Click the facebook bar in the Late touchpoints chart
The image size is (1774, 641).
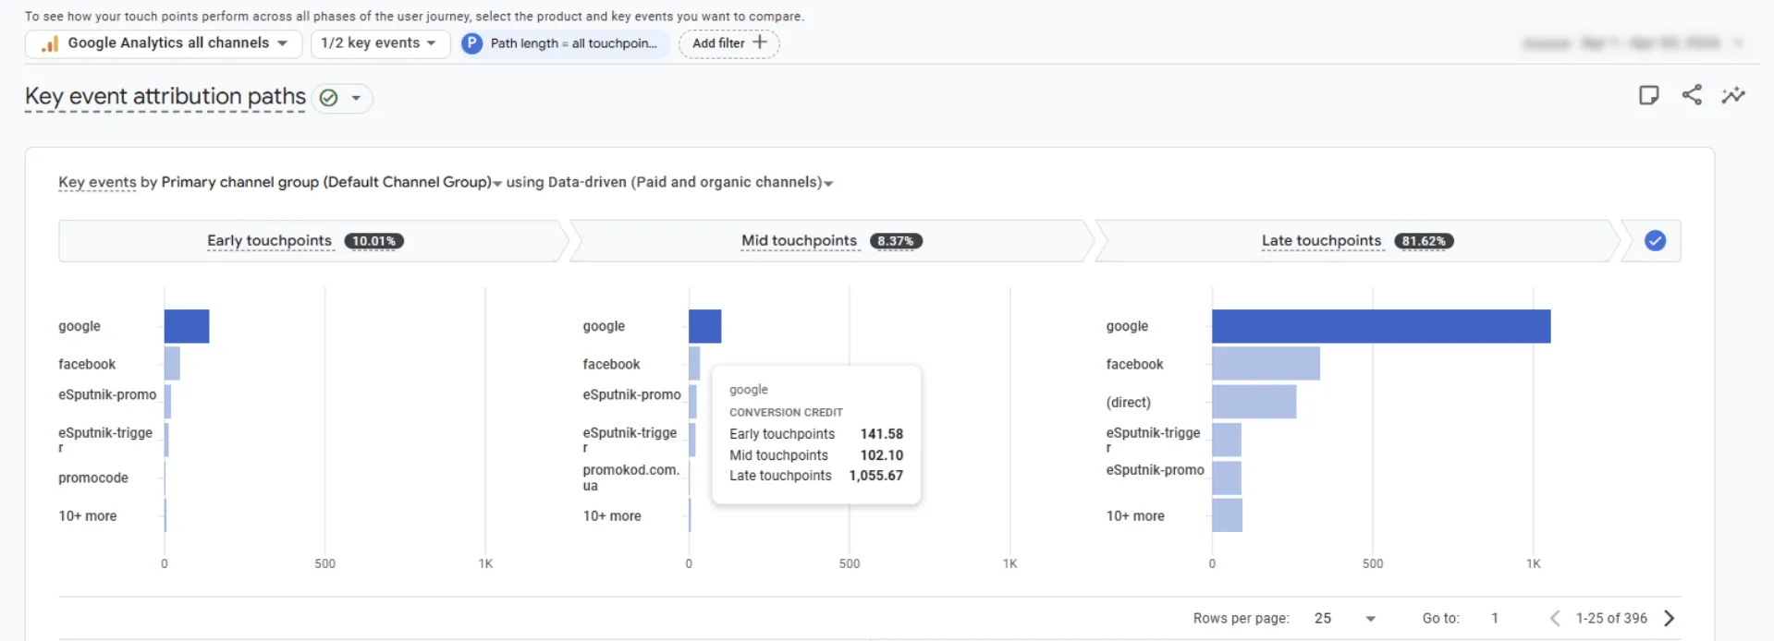point(1266,364)
